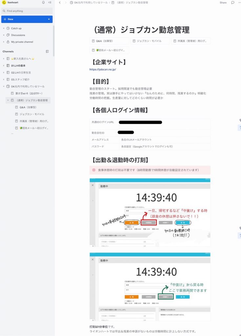This screenshot has width=241, height=336.
Task: Open the 招待メール~初ログイ subpage card
Action: pos(109,50)
